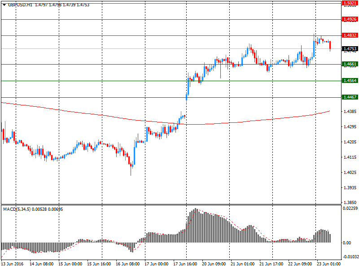Click the 23 Jun 01:00 time label
359x269 pixels.
[329, 264]
